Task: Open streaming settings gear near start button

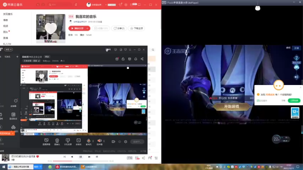Action: click(x=126, y=142)
